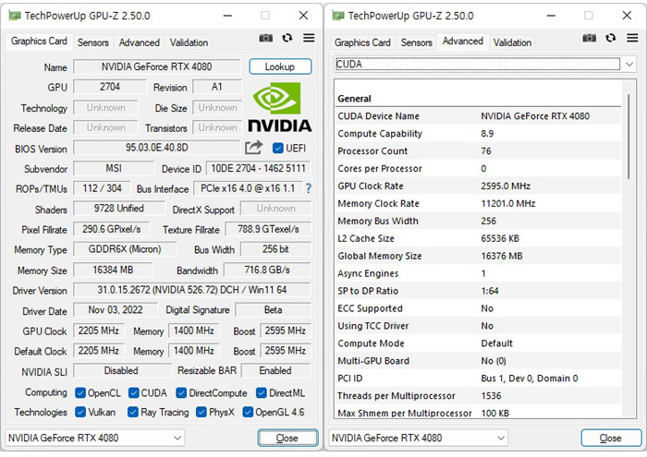Click the Name field showing NVIDIA GeForce RTX 4080
Viewport: 647px width, 457px height.
157,66
